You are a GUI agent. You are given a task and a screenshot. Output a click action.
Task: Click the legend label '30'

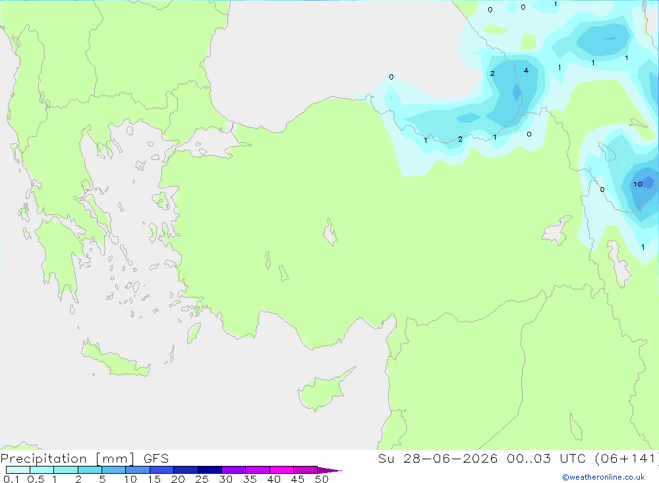click(225, 479)
